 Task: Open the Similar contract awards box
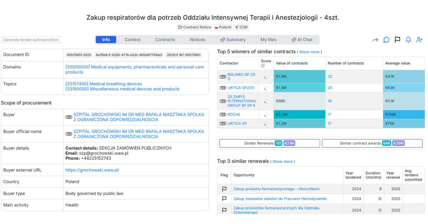[x=372, y=143]
